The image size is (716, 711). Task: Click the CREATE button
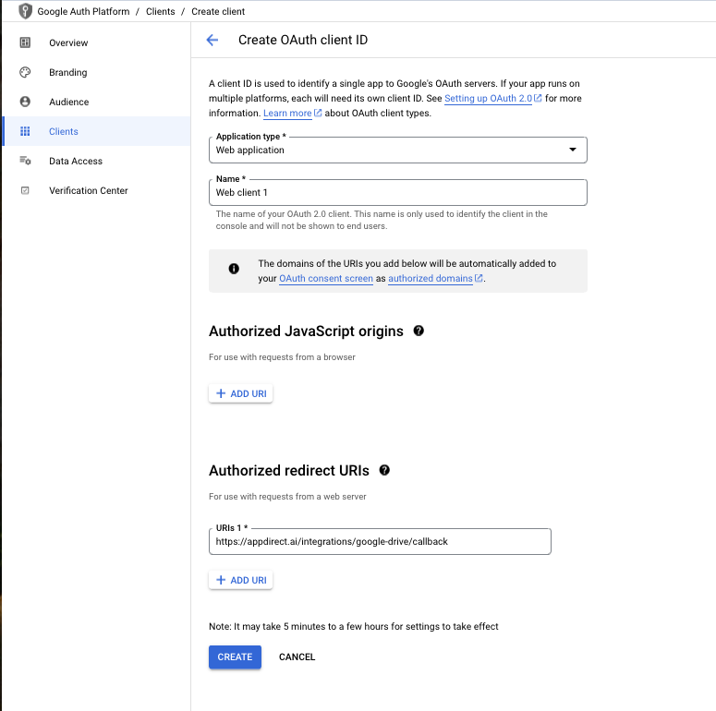(235, 657)
